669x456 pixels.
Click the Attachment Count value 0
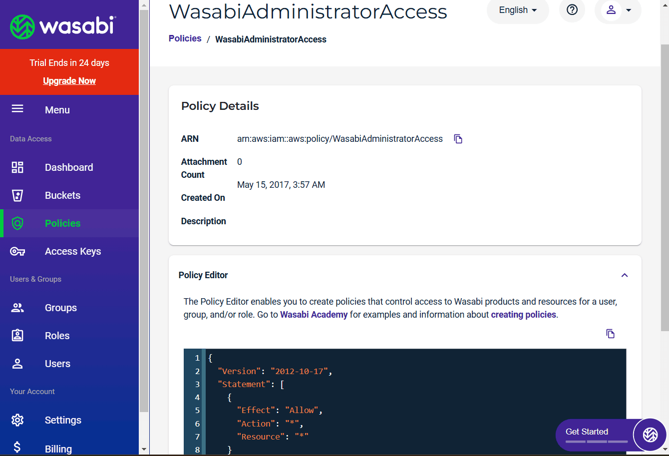point(240,162)
